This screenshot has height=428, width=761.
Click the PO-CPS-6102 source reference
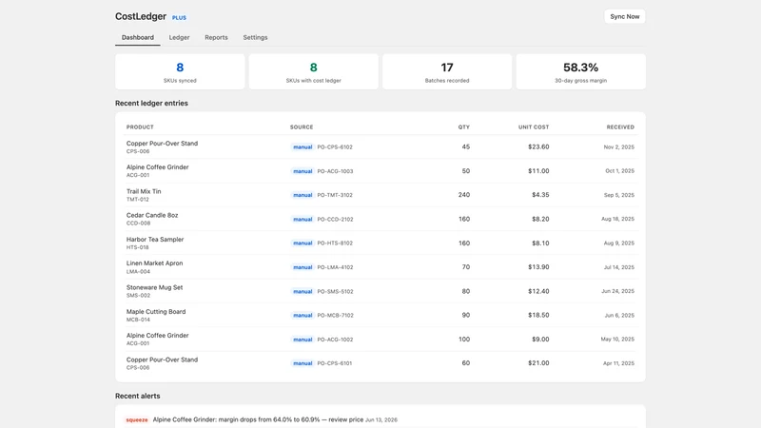[x=335, y=147]
